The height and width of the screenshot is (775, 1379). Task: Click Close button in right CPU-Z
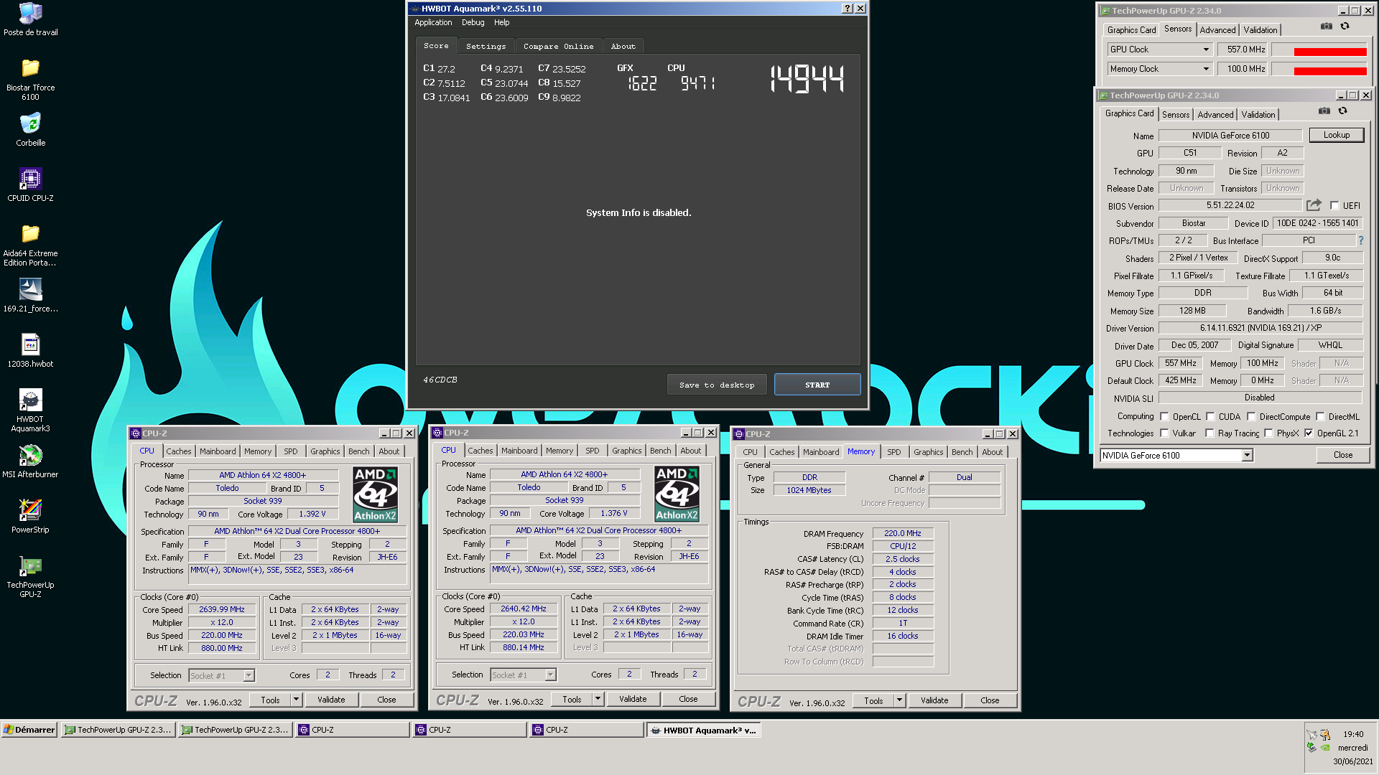pyautogui.click(x=990, y=700)
